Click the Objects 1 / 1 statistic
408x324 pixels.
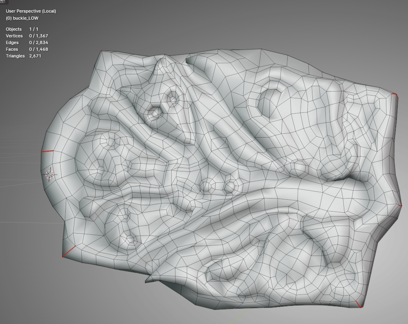click(22, 29)
